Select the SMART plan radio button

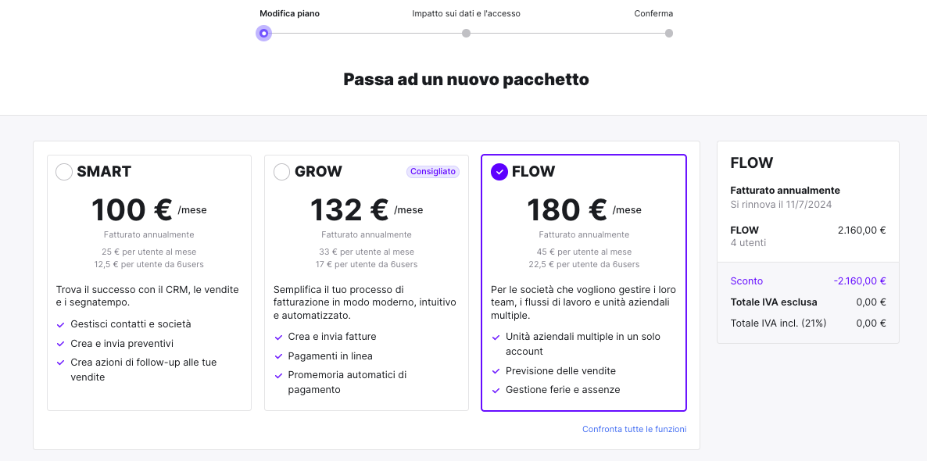point(64,172)
